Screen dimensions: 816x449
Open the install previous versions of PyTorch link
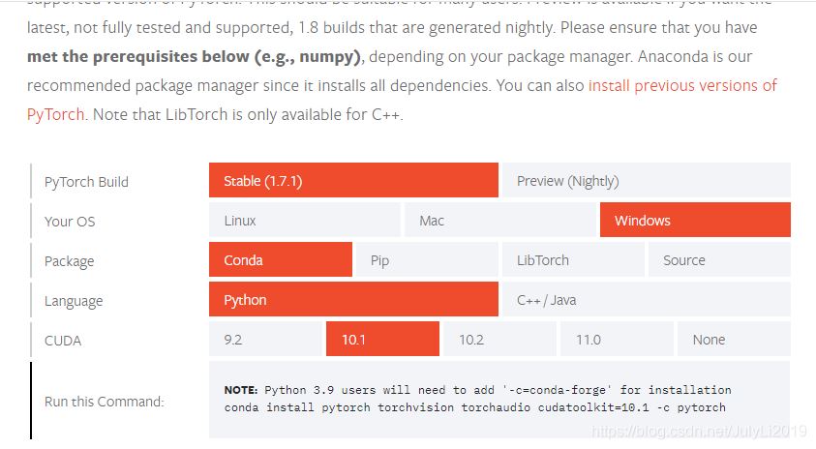click(x=682, y=85)
